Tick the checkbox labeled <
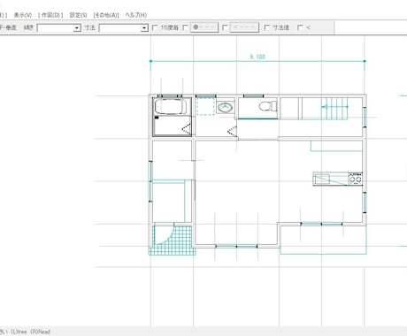Screen dimensions: 407x336 pyautogui.click(x=301, y=27)
